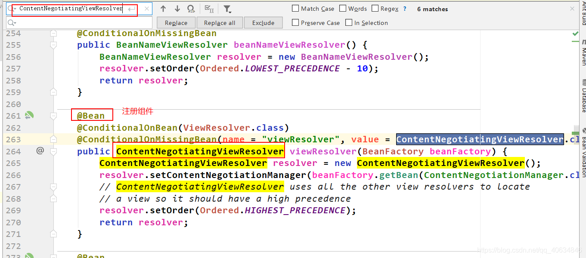Enable Regex checkbox
The height and width of the screenshot is (258, 586).
pos(375,9)
